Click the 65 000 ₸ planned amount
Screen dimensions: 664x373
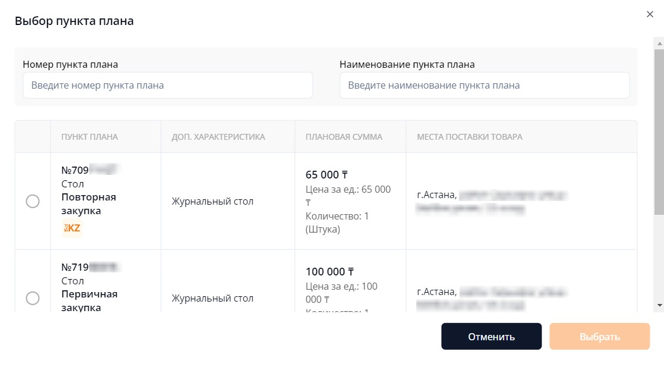tap(326, 175)
